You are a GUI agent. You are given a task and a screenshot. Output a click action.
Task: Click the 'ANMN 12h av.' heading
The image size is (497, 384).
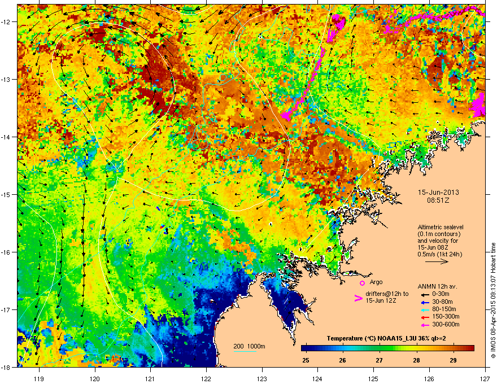pyautogui.click(x=437, y=286)
